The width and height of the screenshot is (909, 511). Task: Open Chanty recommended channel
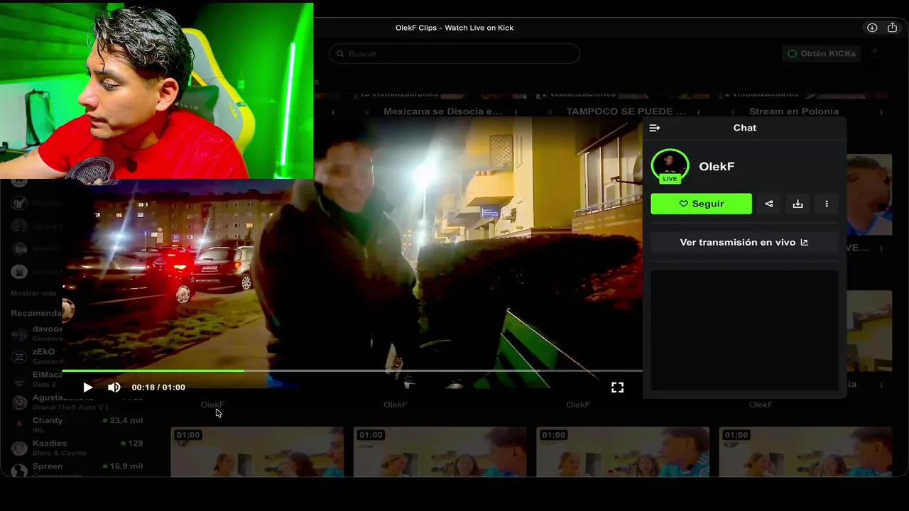[x=77, y=424]
